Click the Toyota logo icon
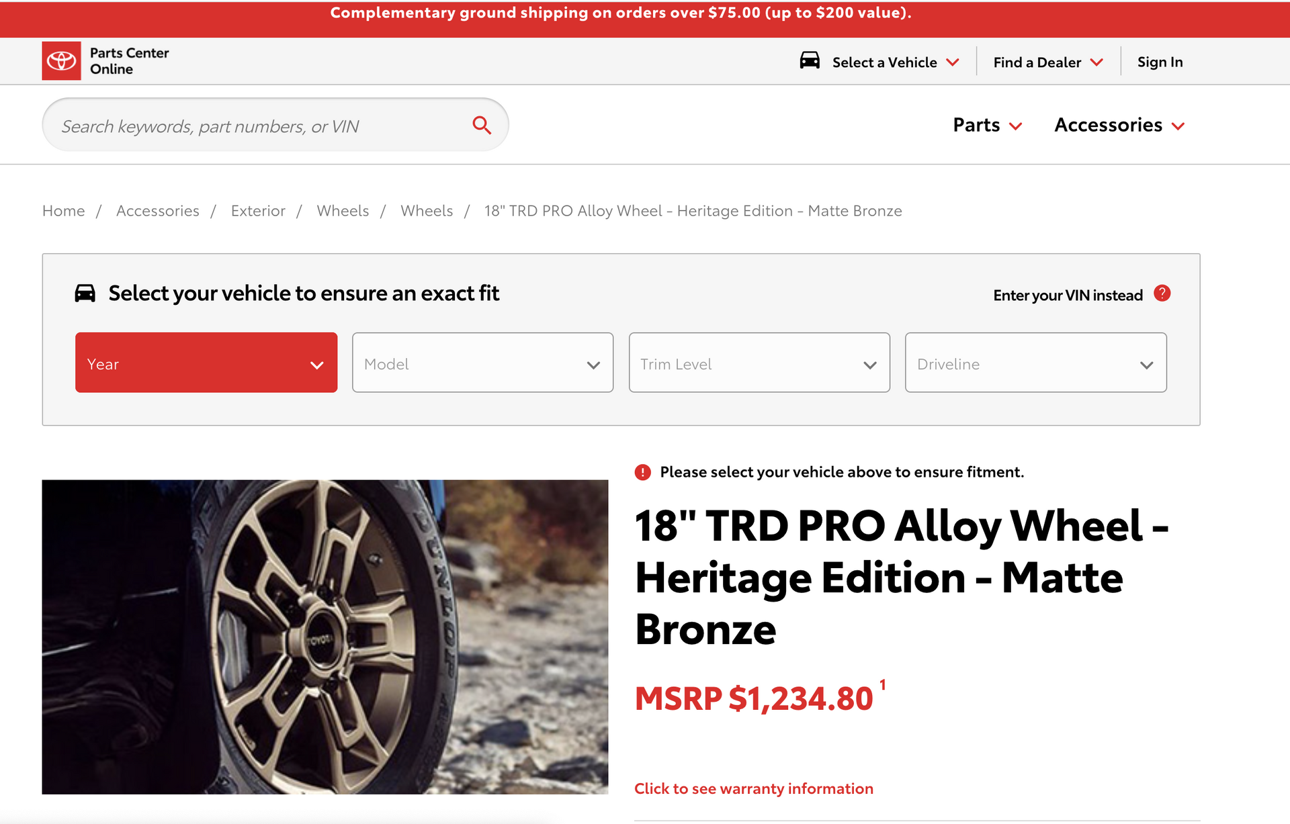 pos(61,61)
